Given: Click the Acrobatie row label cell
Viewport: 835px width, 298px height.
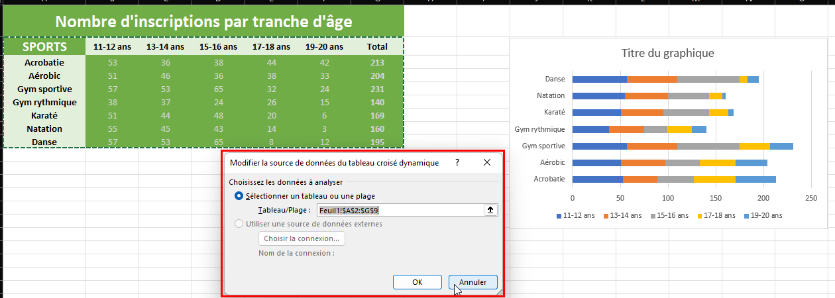Looking at the screenshot, I should tap(44, 63).
